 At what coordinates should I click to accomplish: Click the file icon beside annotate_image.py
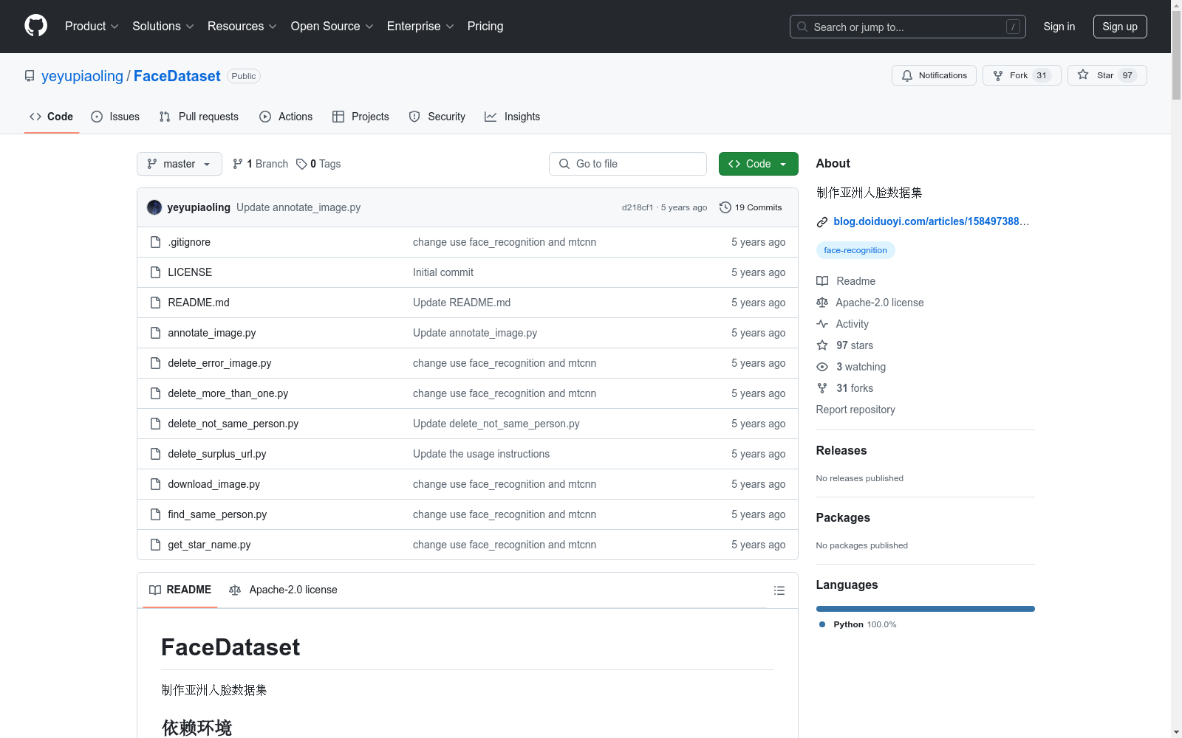tap(155, 333)
